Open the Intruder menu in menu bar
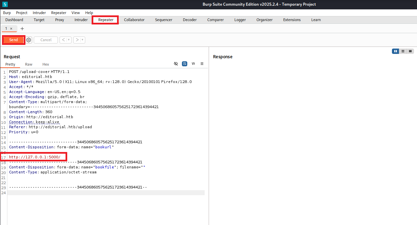 point(39,13)
